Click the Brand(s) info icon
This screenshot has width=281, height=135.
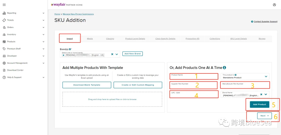pyautogui.click(x=70, y=49)
